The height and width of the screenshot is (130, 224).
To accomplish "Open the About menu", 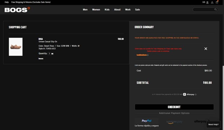I will [117, 9].
